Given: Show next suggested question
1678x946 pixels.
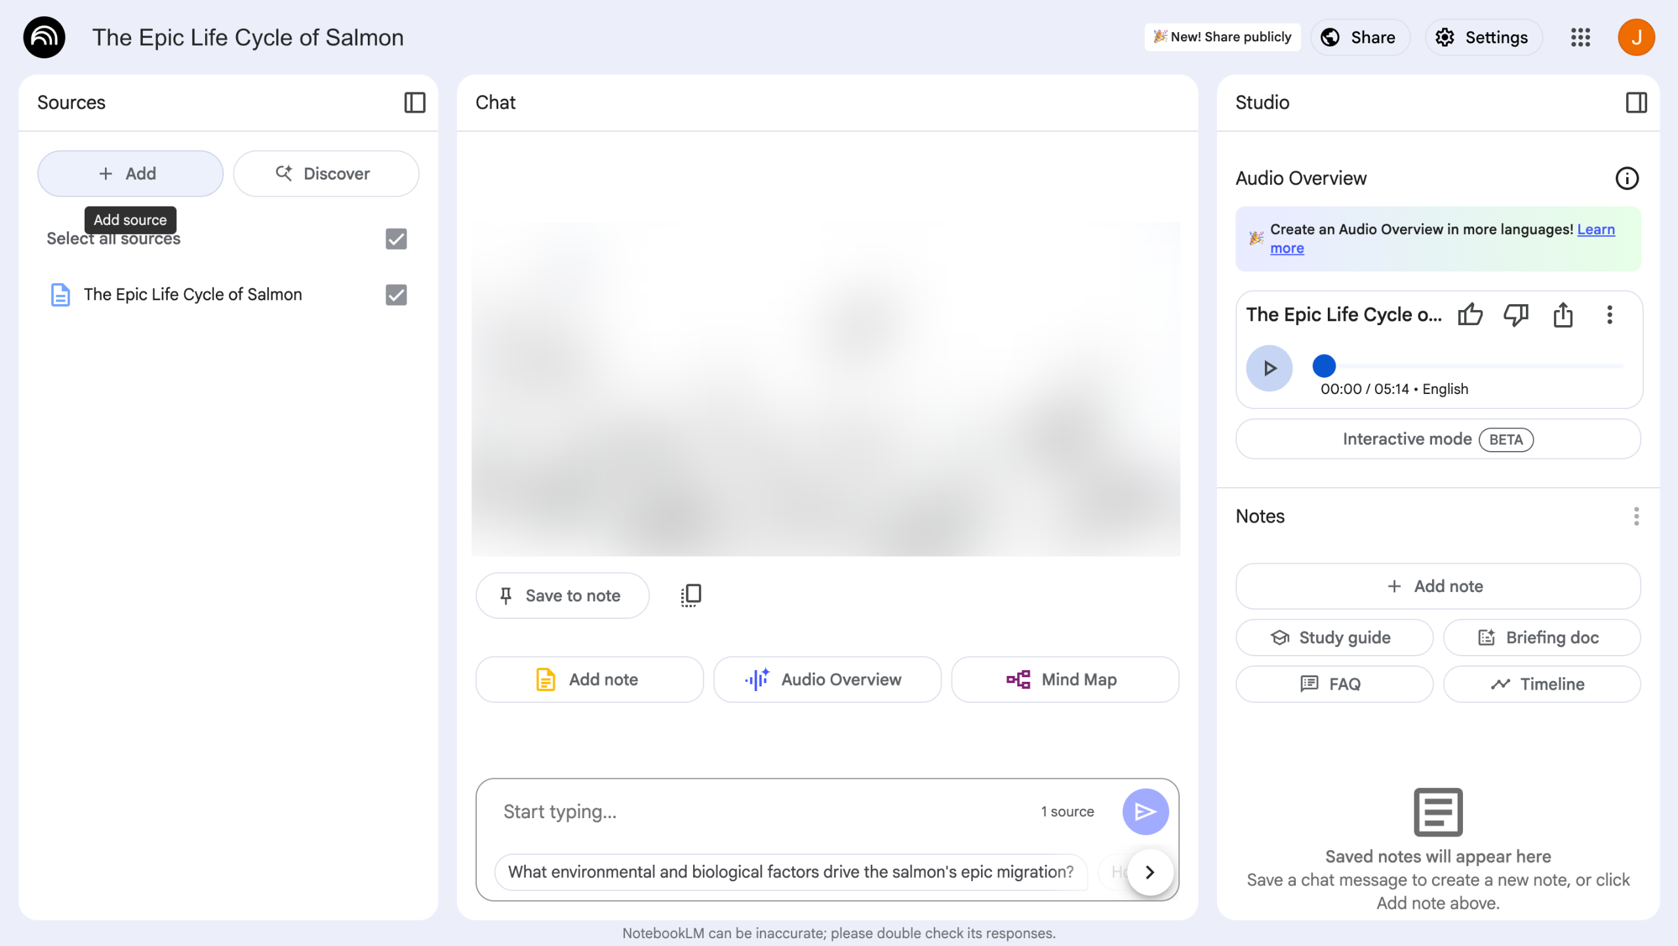Looking at the screenshot, I should tap(1149, 872).
